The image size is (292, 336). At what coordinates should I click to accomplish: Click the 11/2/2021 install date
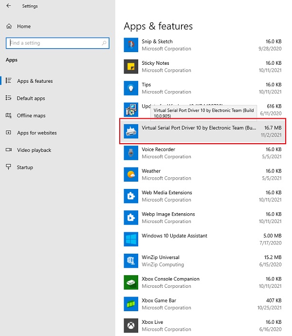271,135
